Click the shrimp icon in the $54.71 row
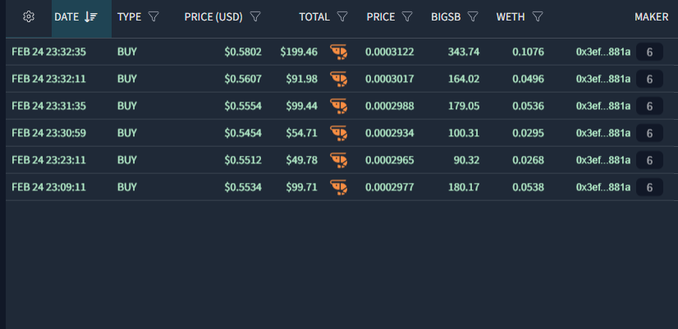 click(x=339, y=133)
